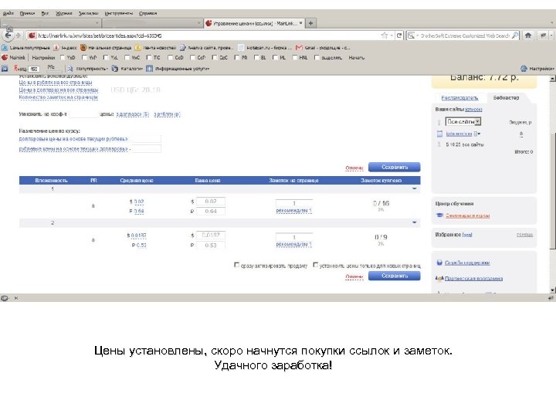Click the toolbar button right of home icon
The image size is (556, 417).
[543, 36]
